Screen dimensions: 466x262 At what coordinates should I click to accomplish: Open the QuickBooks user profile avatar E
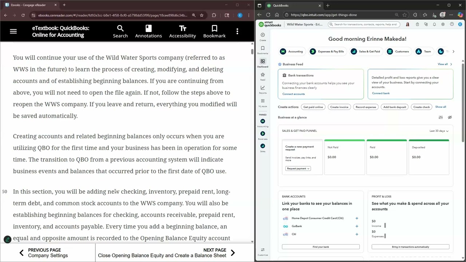(460, 24)
